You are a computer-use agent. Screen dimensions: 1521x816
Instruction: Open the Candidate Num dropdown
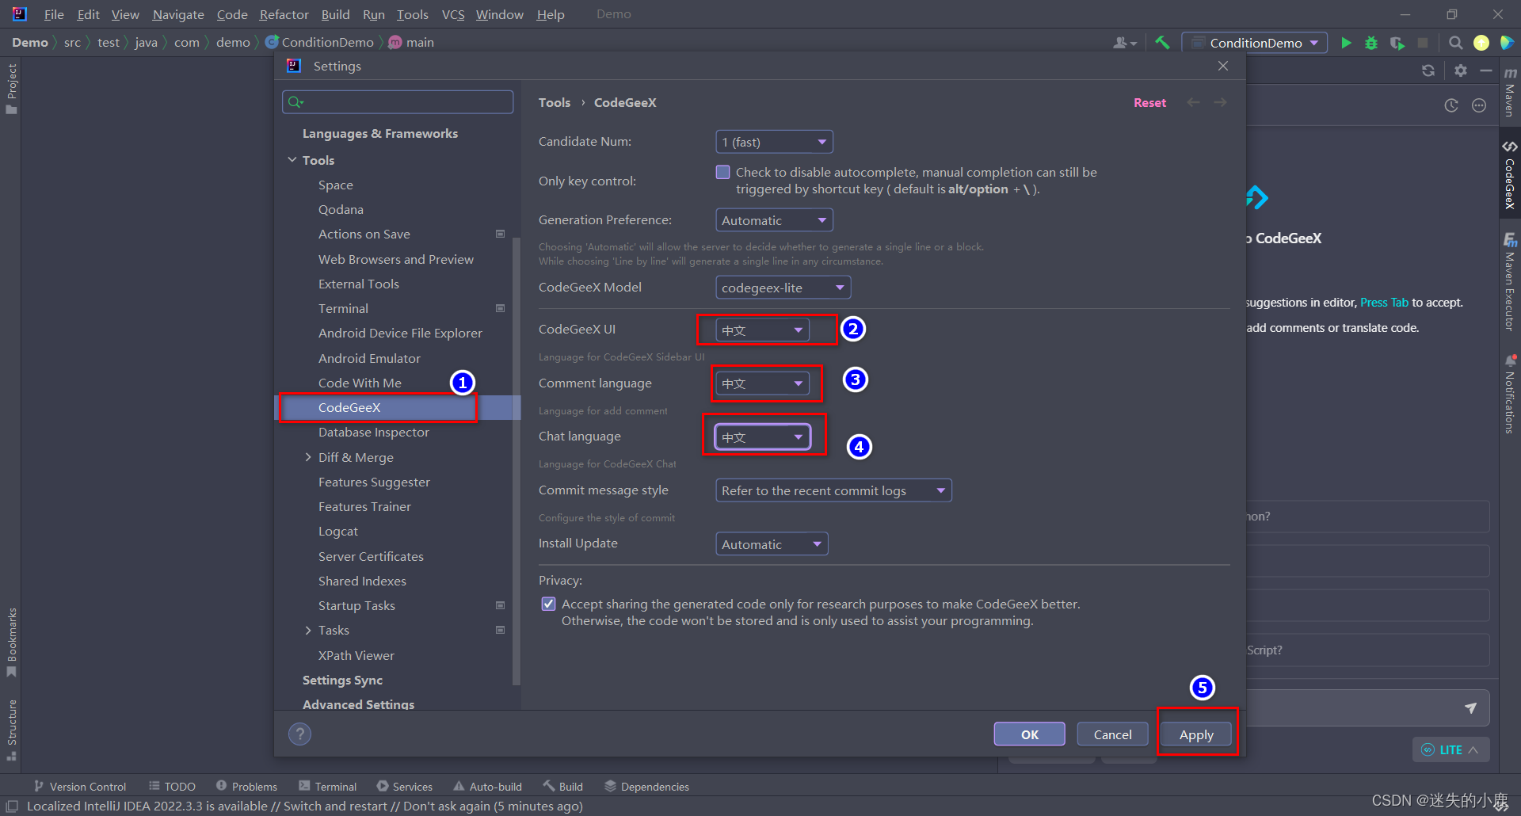pos(774,142)
